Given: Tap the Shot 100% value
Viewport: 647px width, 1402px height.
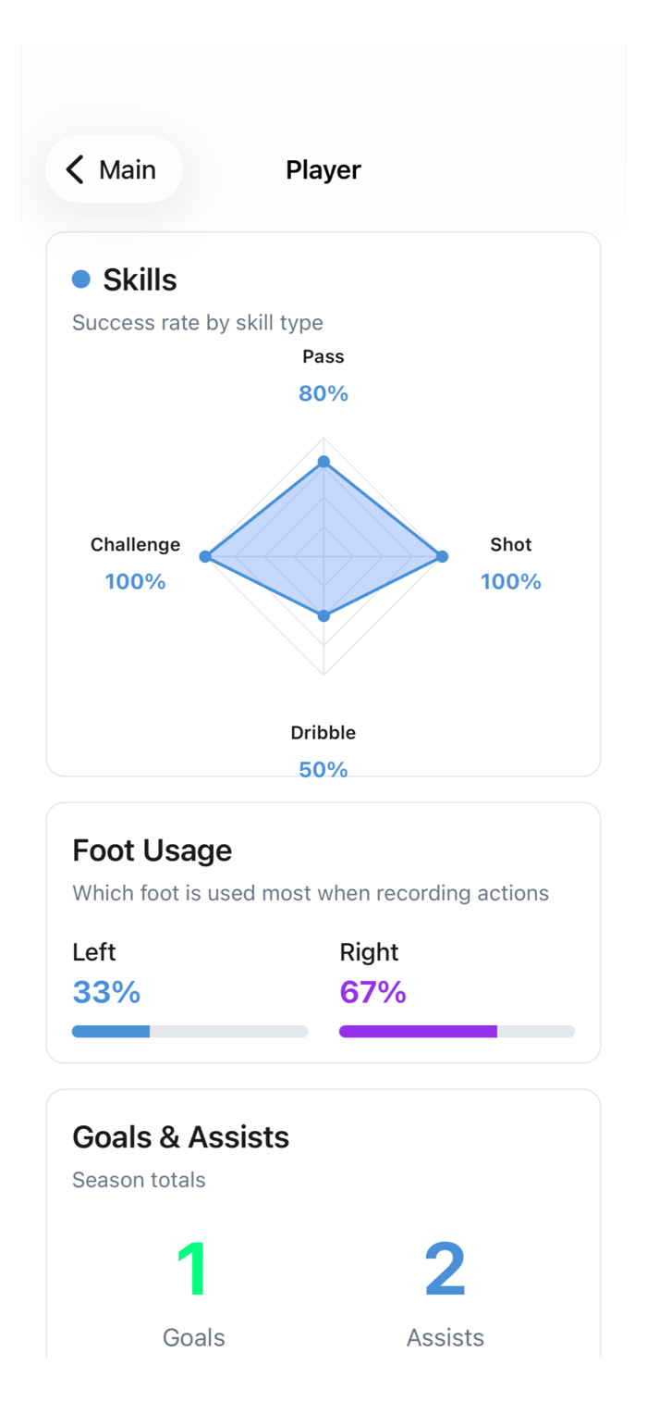Looking at the screenshot, I should pyautogui.click(x=510, y=581).
